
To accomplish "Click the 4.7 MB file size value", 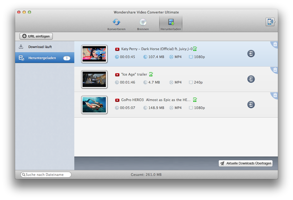I will (154, 82).
